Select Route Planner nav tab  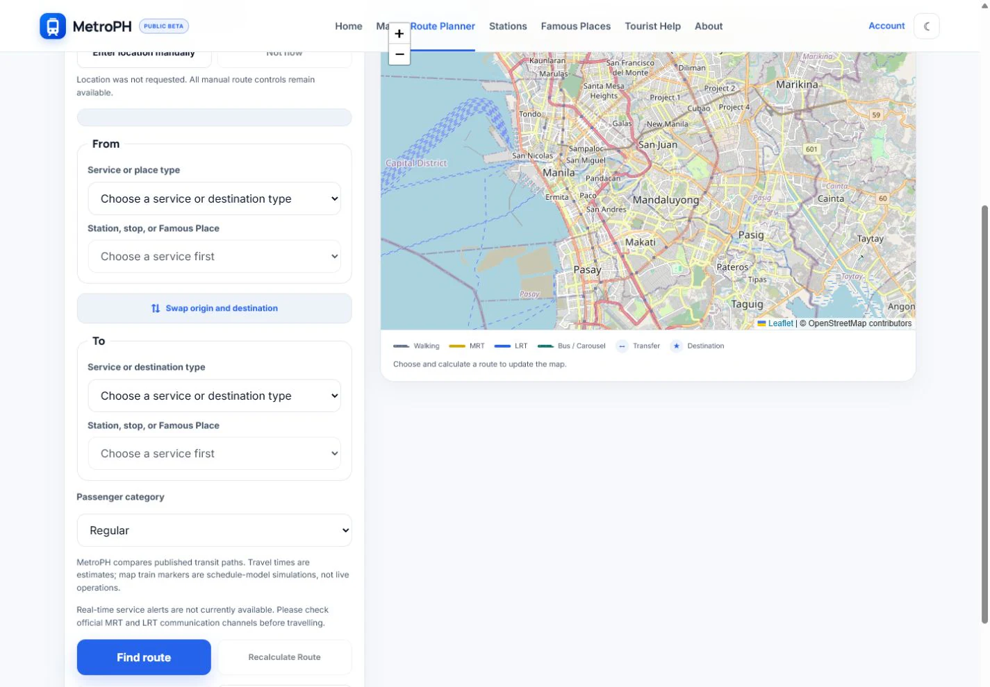443,26
